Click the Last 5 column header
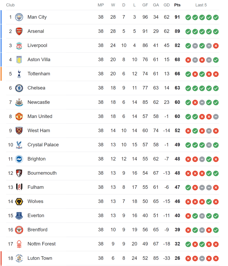This screenshot has height=266, width=228. [201, 5]
